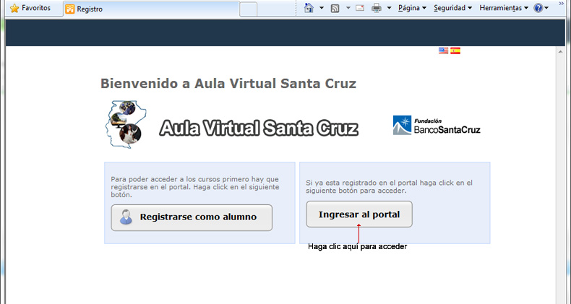Click the page scrollbar up arrow
The width and height of the screenshot is (571, 304).
point(561,52)
